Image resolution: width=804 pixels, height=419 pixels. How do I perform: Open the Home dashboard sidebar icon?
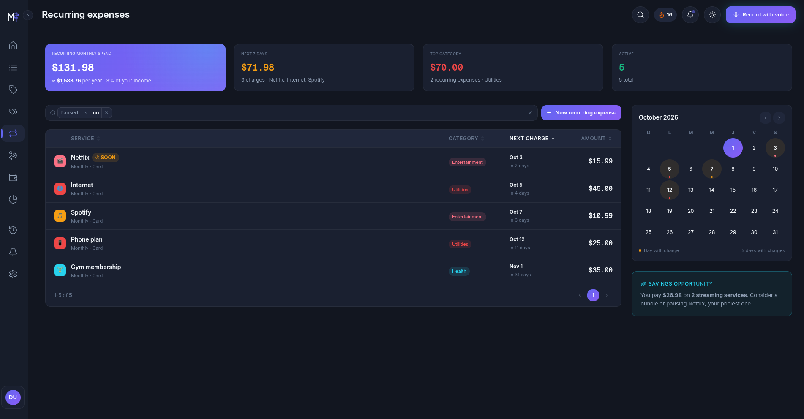pyautogui.click(x=13, y=46)
